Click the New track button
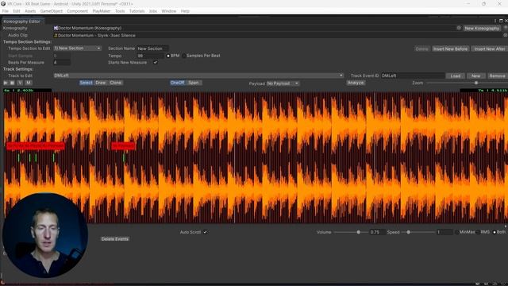The image size is (508, 286). click(475, 76)
